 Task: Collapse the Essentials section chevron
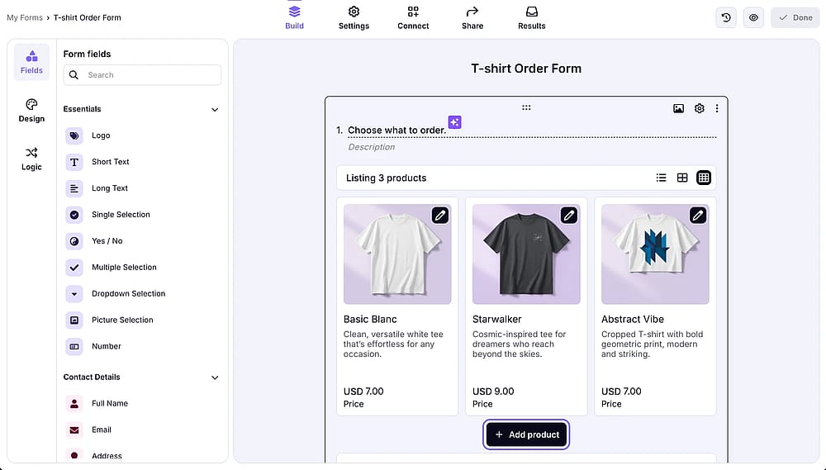tap(215, 110)
